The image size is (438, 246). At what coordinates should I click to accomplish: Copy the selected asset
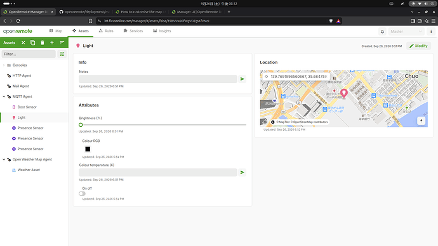coord(32,42)
